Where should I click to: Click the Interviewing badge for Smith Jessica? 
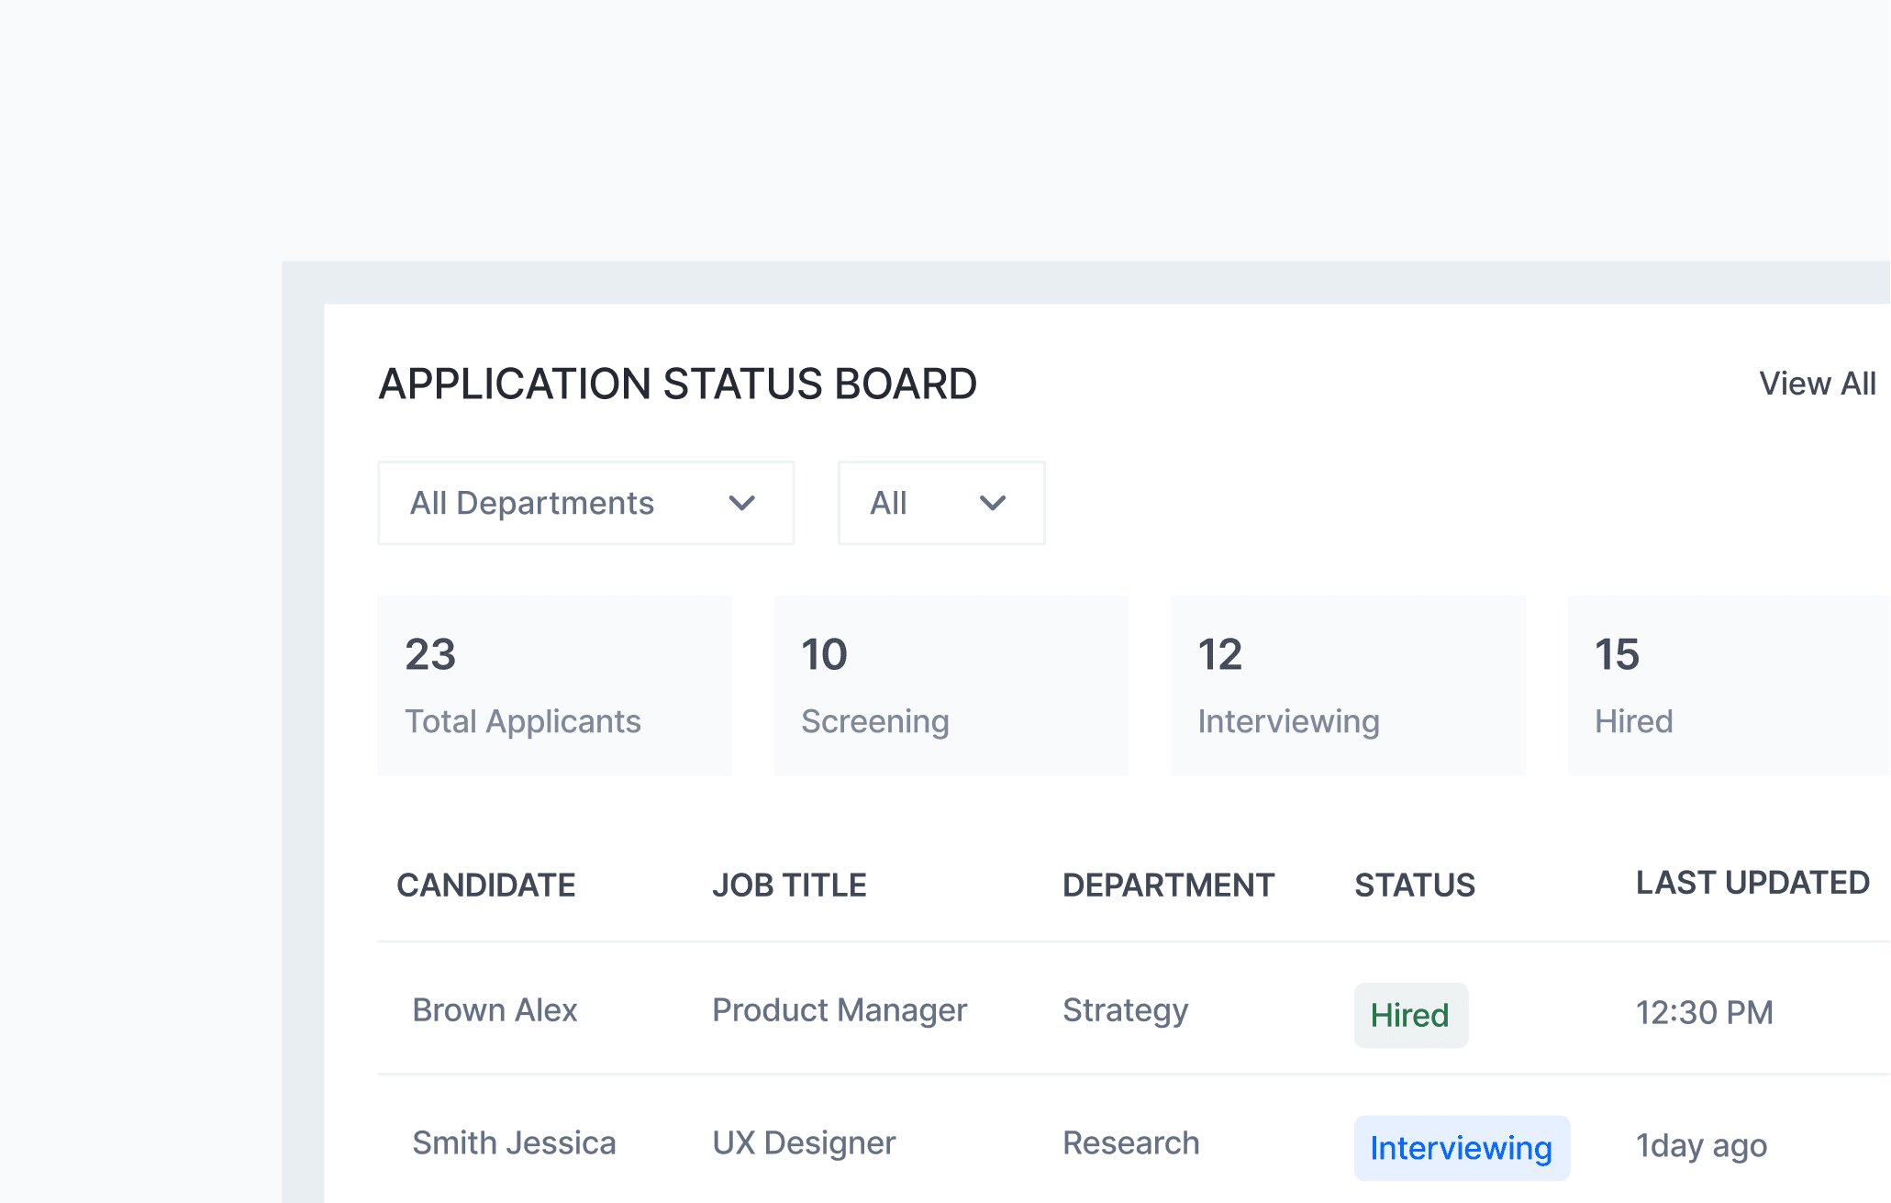pyautogui.click(x=1460, y=1146)
